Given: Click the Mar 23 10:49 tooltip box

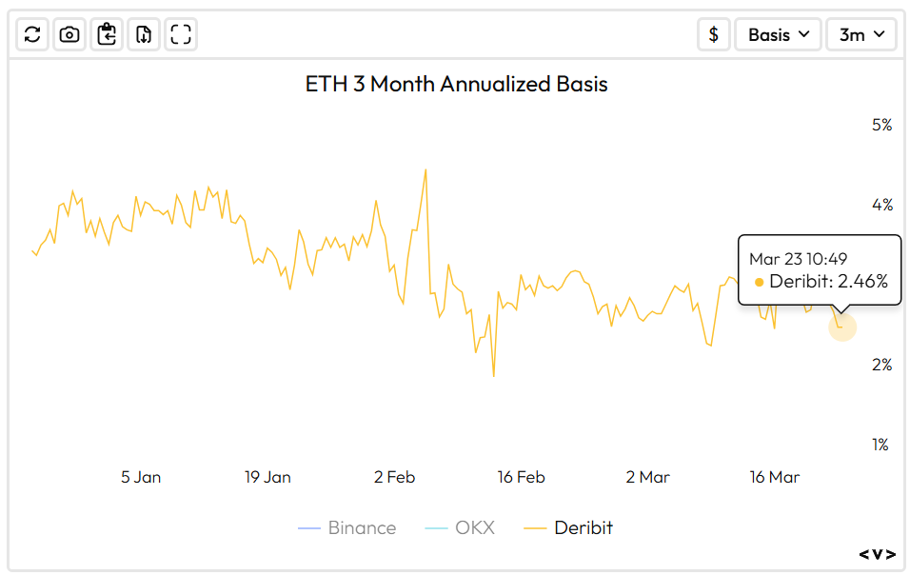Looking at the screenshot, I should 819,269.
